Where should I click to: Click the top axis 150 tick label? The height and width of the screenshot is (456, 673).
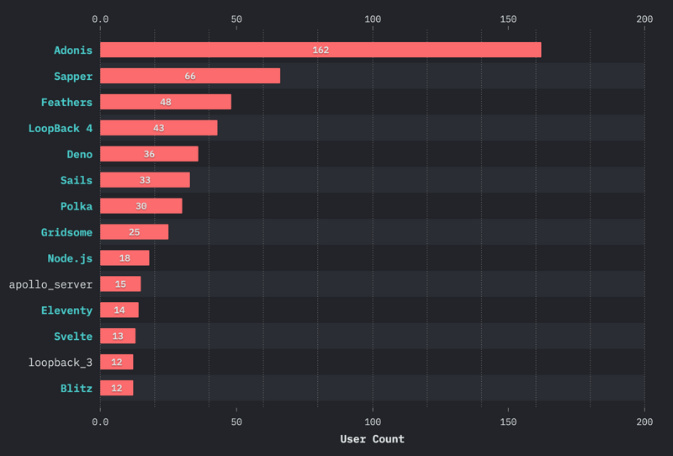(508, 19)
